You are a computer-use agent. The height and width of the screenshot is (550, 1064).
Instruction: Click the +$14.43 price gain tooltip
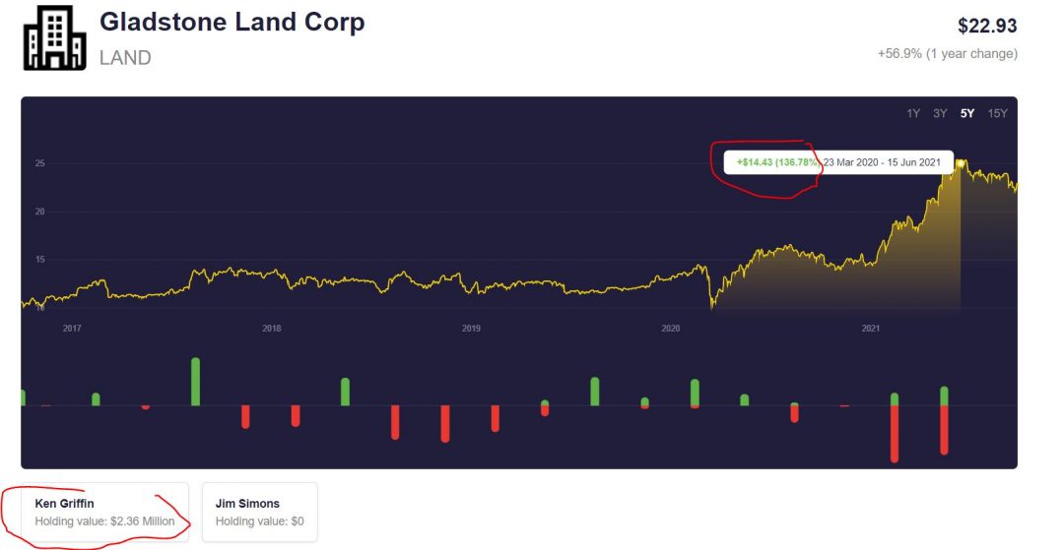pos(838,161)
